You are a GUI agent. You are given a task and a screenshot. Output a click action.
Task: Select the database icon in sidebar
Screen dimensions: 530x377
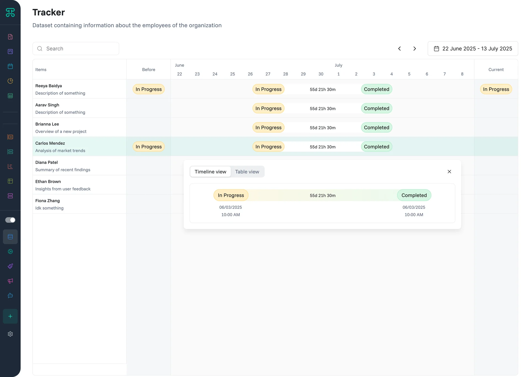pos(10,237)
